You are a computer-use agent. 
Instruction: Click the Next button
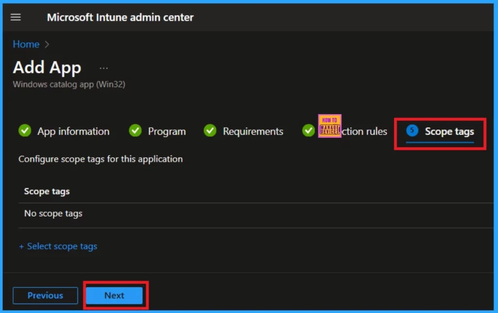(114, 296)
